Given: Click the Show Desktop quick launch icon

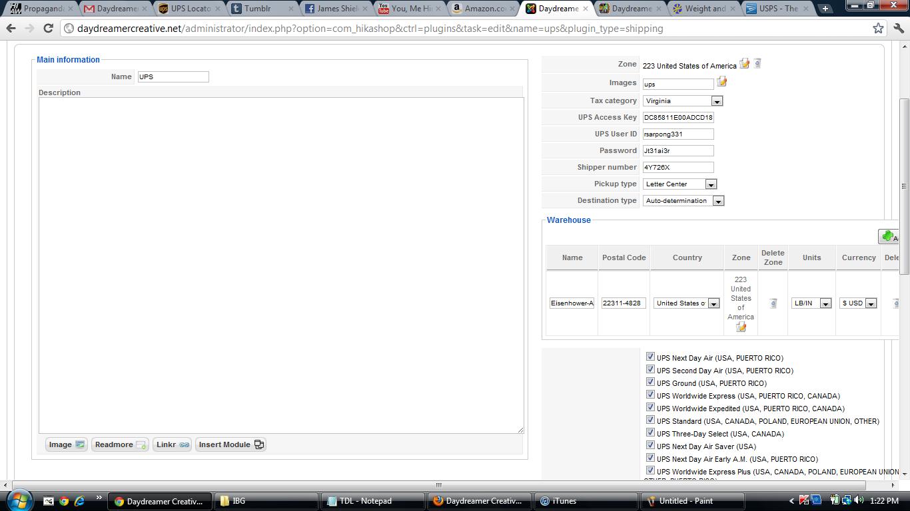Looking at the screenshot, I should [49, 501].
